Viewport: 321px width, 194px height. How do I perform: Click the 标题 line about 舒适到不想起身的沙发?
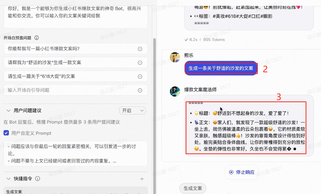coord(242,113)
